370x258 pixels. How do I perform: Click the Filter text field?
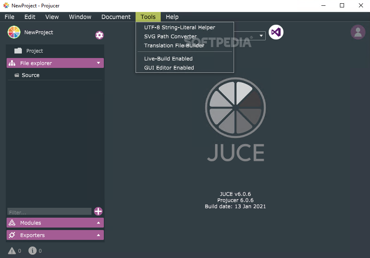click(x=49, y=212)
